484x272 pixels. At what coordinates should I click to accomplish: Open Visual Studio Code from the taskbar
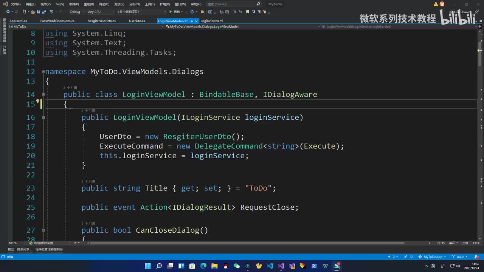click(270, 266)
